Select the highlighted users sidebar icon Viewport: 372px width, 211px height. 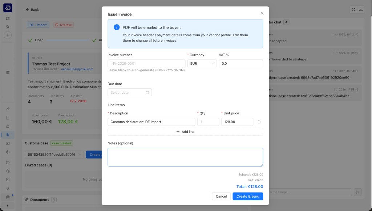(8, 135)
